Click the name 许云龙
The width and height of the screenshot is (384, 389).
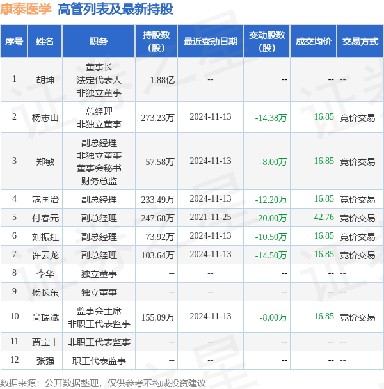45,255
